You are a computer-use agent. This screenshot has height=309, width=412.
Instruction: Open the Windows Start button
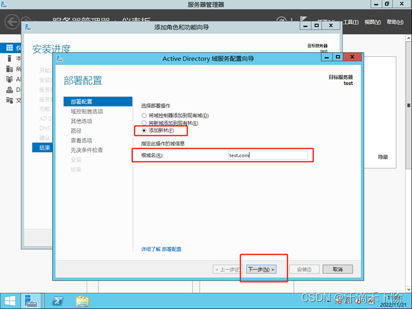[x=10, y=301]
